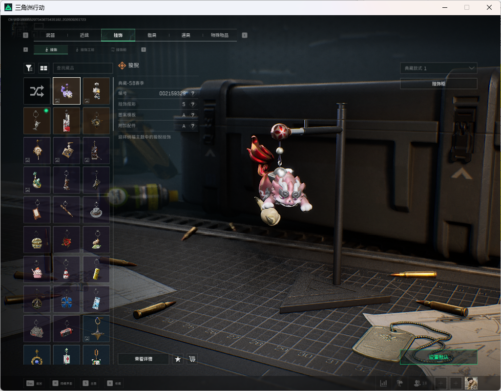Select the red rose charm thumbnail
The width and height of the screenshot is (501, 391).
(66, 240)
